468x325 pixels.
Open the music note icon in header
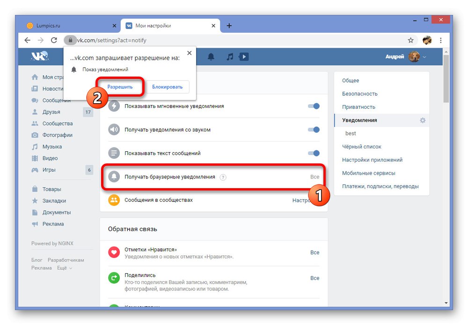pyautogui.click(x=230, y=57)
